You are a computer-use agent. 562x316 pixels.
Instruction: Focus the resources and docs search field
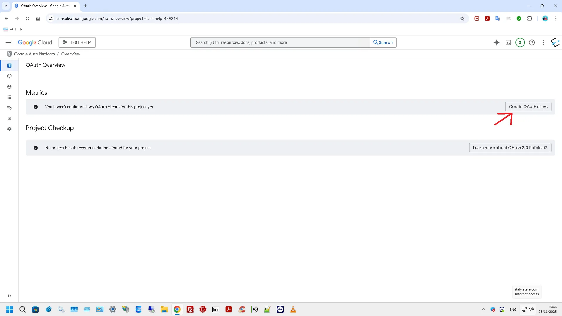click(x=280, y=42)
